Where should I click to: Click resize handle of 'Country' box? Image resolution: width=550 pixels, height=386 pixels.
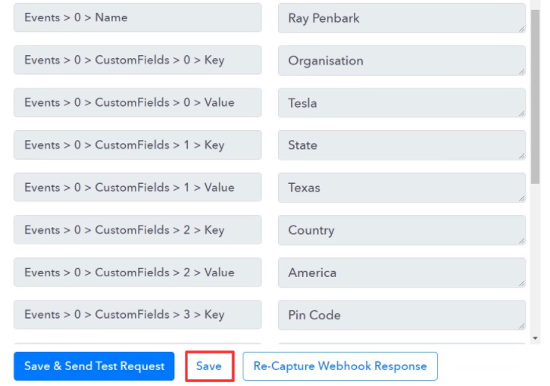pos(521,241)
